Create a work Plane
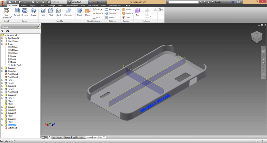 [x=88, y=12]
